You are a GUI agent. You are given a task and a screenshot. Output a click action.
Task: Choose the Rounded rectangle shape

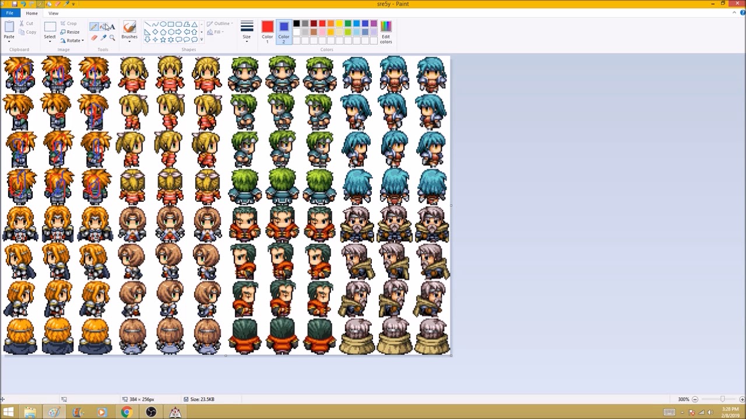click(179, 24)
